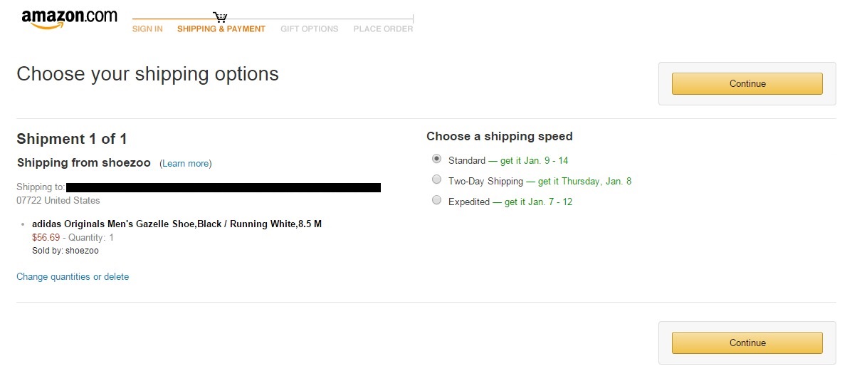
Task: Pick the Expedited shipping radio button
Action: coord(437,201)
